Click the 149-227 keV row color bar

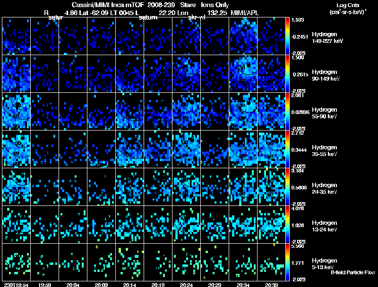coord(287,36)
